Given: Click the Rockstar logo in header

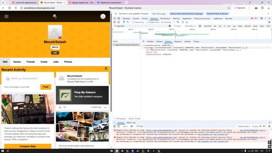Looking at the screenshot, I should click(x=55, y=16).
